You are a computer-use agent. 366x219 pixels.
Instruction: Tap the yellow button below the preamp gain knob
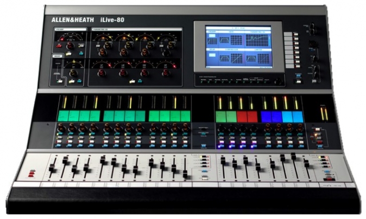point(68,54)
